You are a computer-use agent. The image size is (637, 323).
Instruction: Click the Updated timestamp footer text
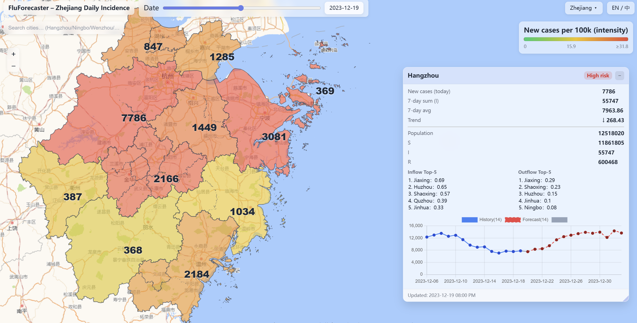click(x=441, y=295)
